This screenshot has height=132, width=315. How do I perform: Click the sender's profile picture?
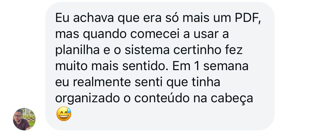tap(24, 119)
